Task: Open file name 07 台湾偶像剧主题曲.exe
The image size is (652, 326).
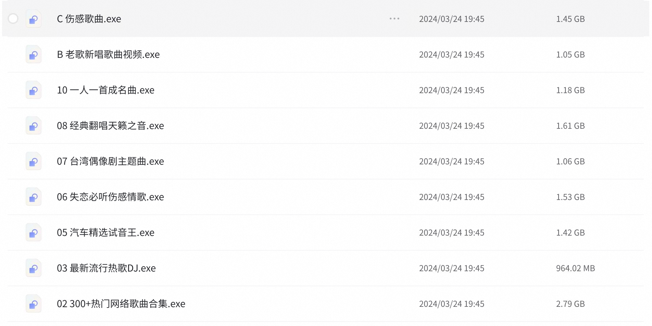Action: [x=110, y=161]
